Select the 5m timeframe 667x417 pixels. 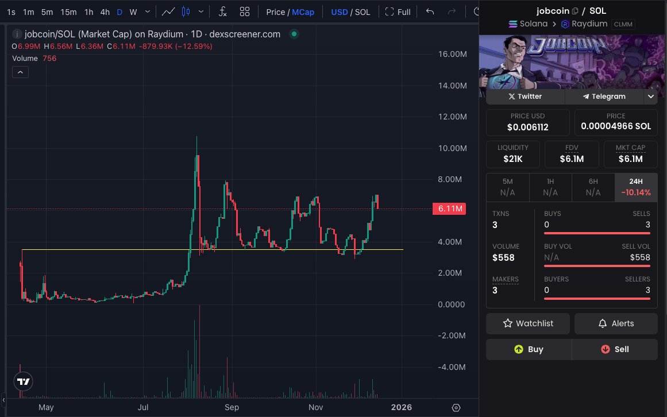click(47, 12)
